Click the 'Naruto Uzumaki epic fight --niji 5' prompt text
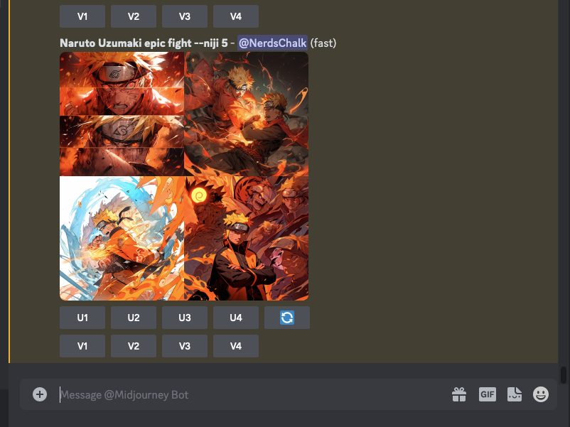Image resolution: width=570 pixels, height=427 pixels. (144, 43)
